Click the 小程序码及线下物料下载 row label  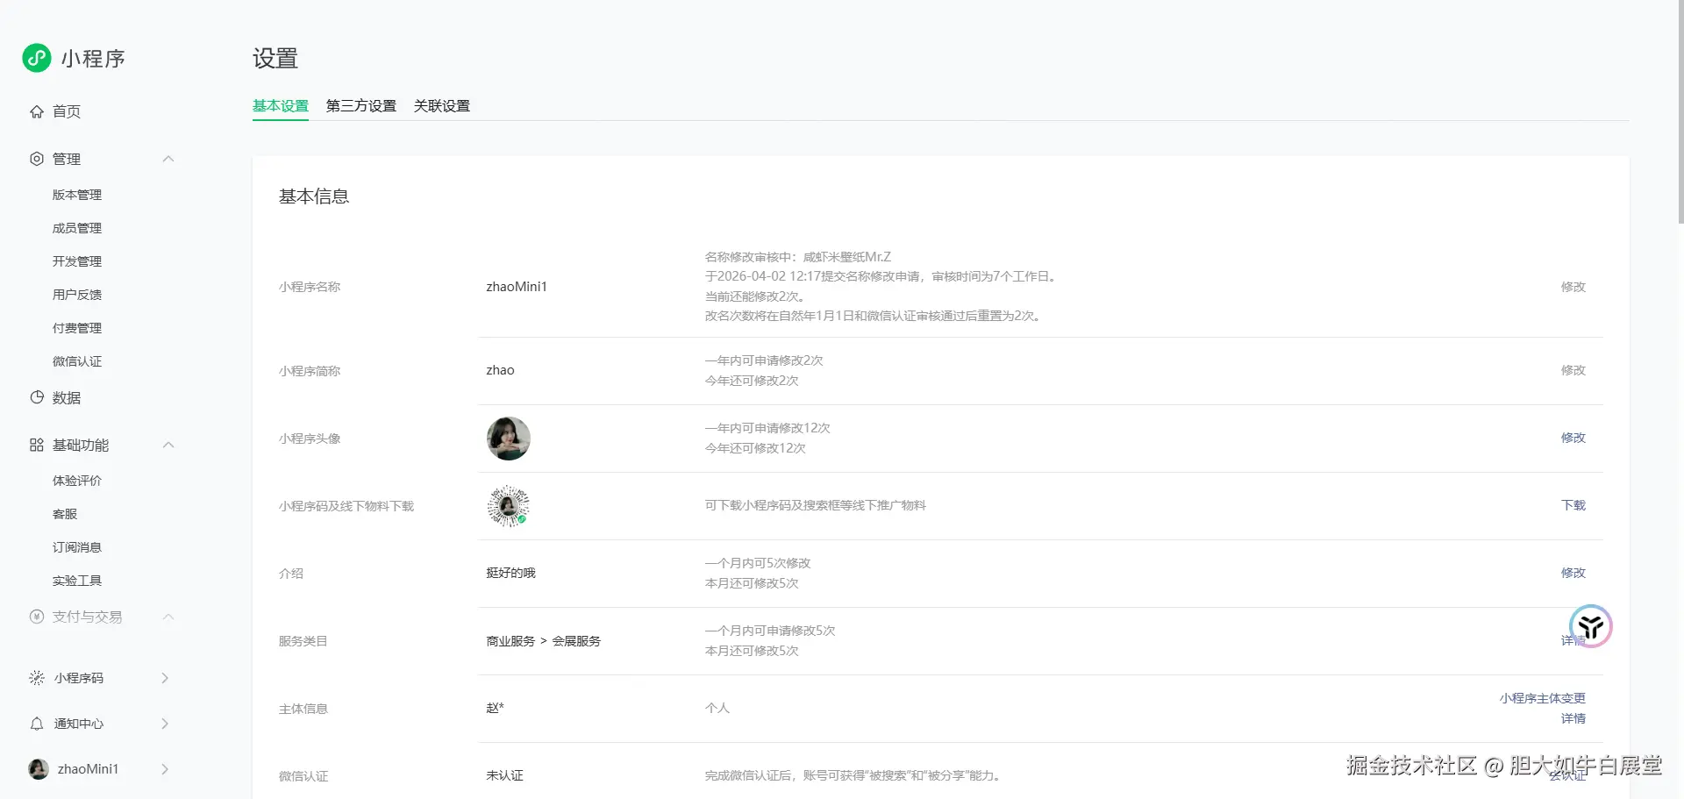[346, 506]
